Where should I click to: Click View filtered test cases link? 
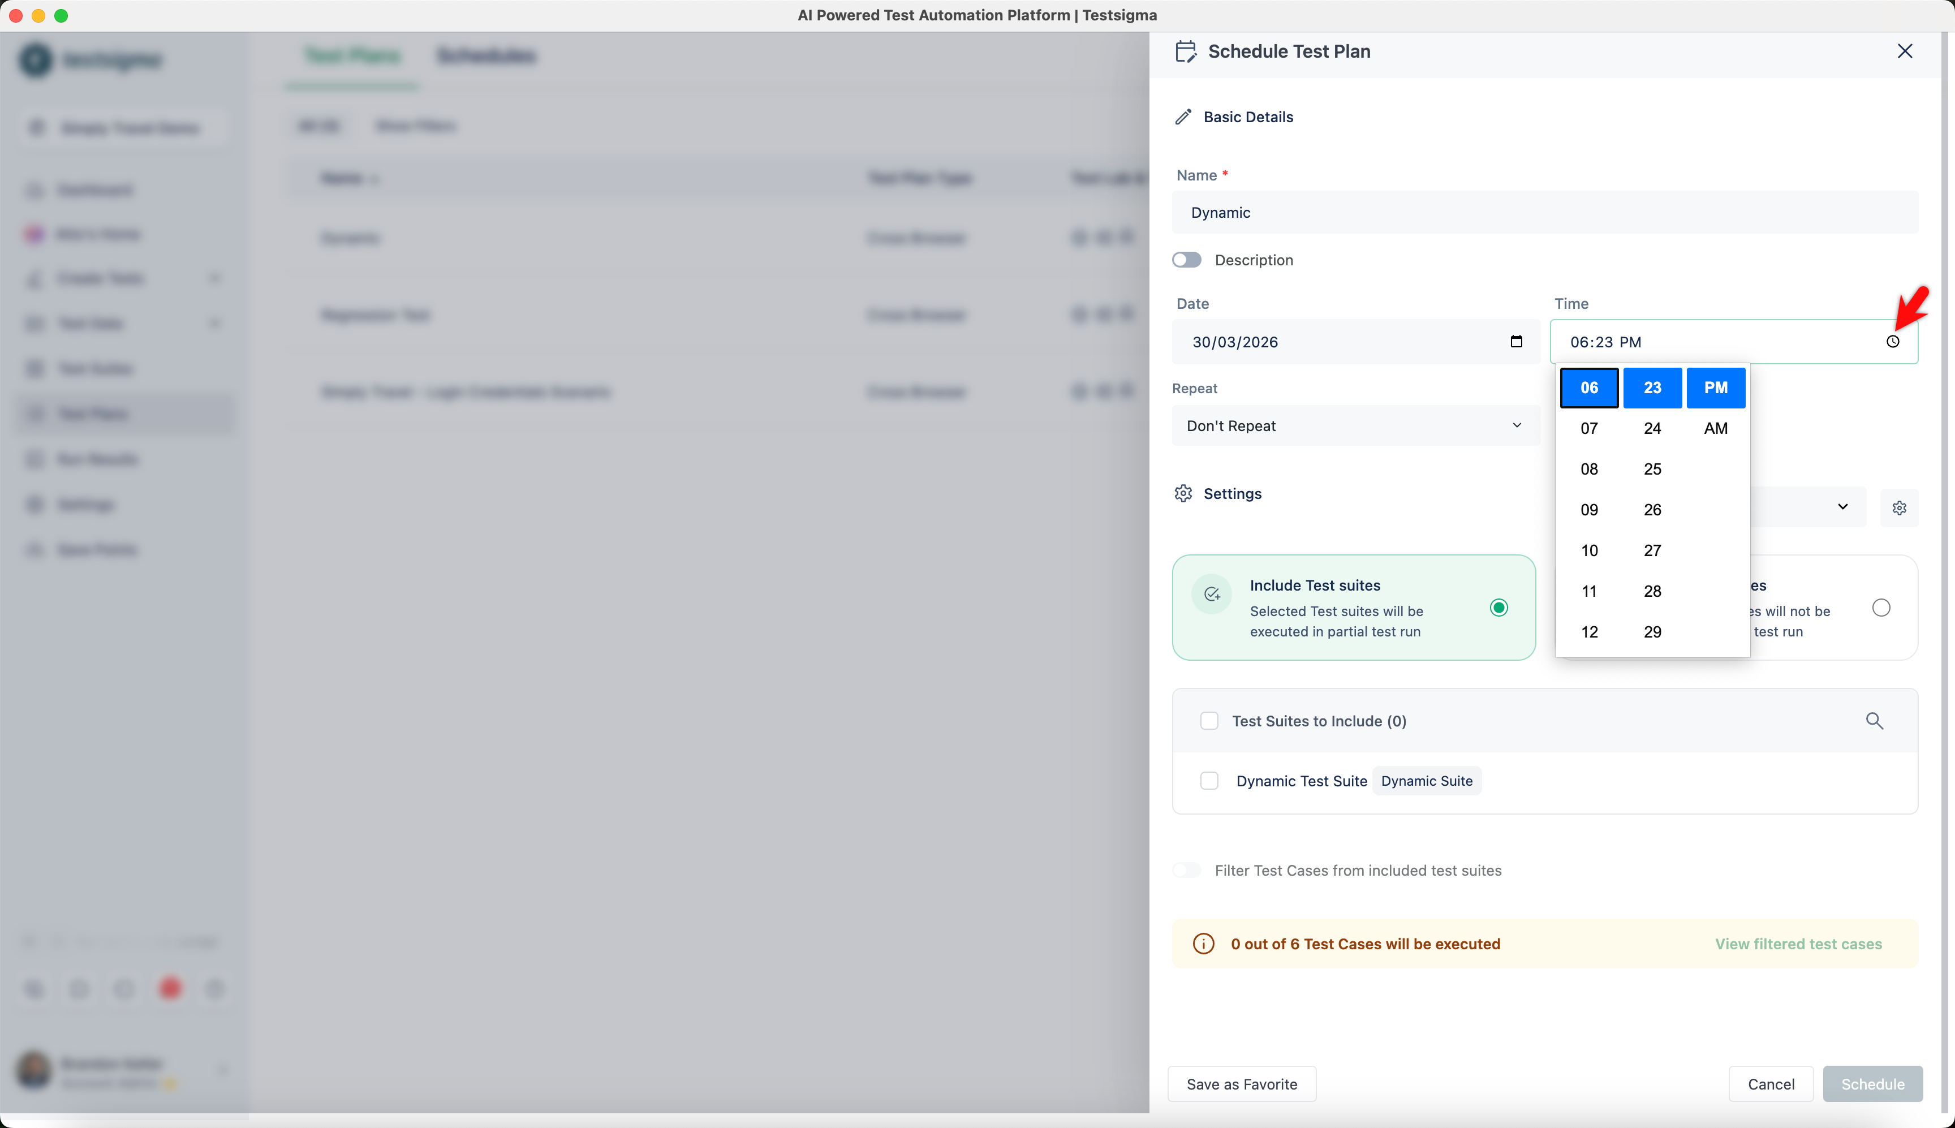1798,944
